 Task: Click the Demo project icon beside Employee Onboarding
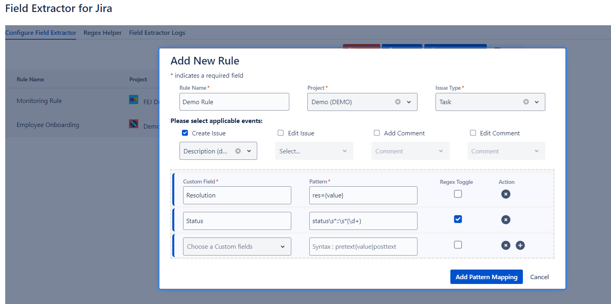tap(133, 124)
